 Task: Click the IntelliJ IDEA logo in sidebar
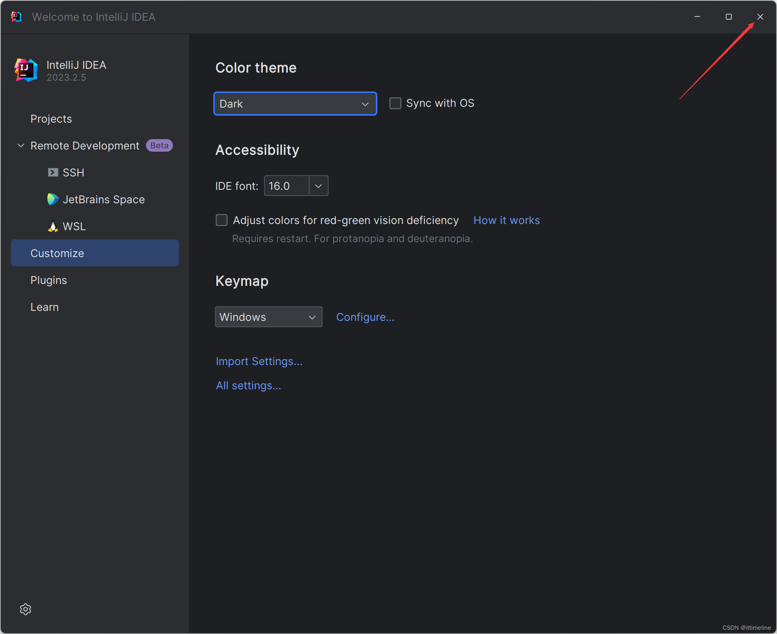pos(26,70)
